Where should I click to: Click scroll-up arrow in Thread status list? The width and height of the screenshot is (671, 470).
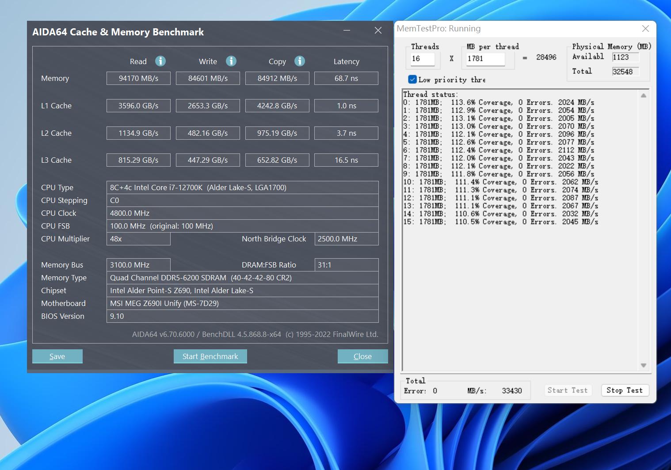click(644, 96)
